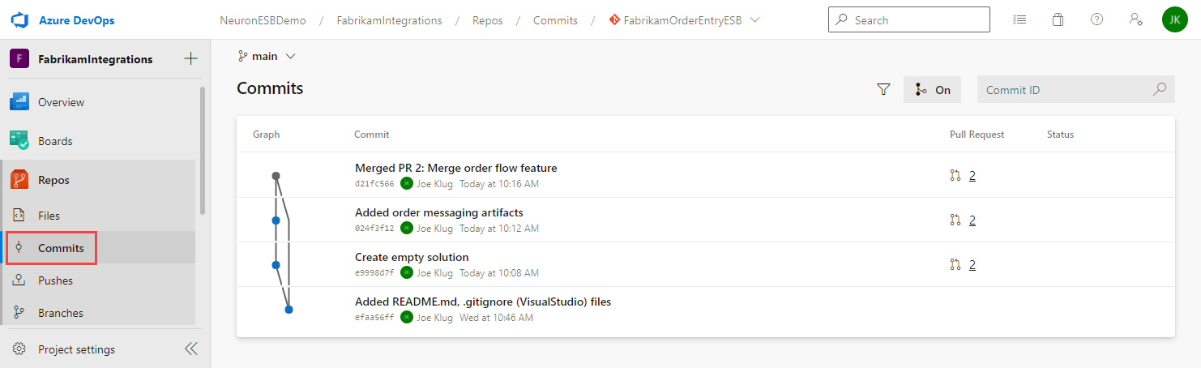
Task: Click Joe Klug avatar on e9998d7f commit
Action: pos(407,273)
